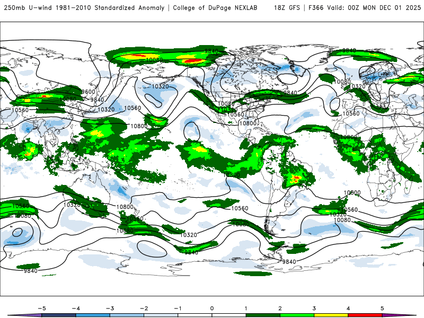Click the '1' colorbar tick label
Image resolution: width=424 pixels, height=318 pixels.
tap(246, 308)
